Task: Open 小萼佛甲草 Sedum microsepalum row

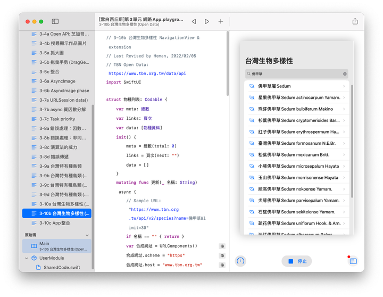Action: coord(297,166)
